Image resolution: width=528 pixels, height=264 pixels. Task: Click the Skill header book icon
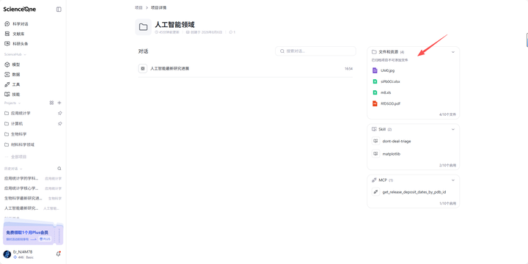[374, 129]
